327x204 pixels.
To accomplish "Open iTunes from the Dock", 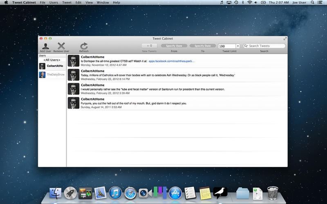I will [x=115, y=193].
